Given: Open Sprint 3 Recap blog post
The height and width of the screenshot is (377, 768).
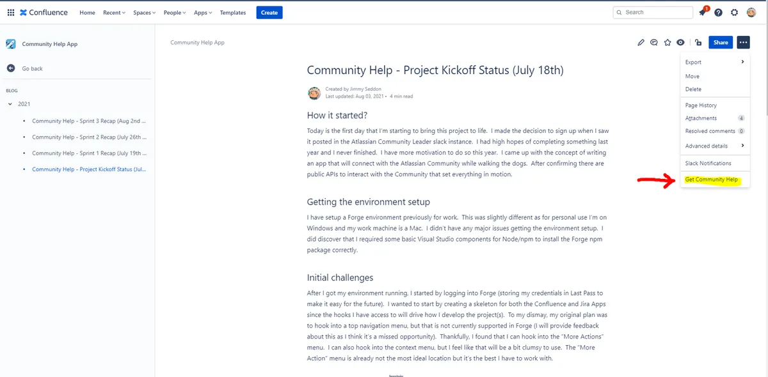Looking at the screenshot, I should tap(90, 121).
